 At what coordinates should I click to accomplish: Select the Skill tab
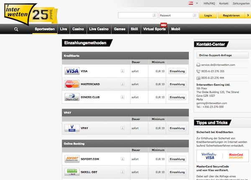click(134, 29)
